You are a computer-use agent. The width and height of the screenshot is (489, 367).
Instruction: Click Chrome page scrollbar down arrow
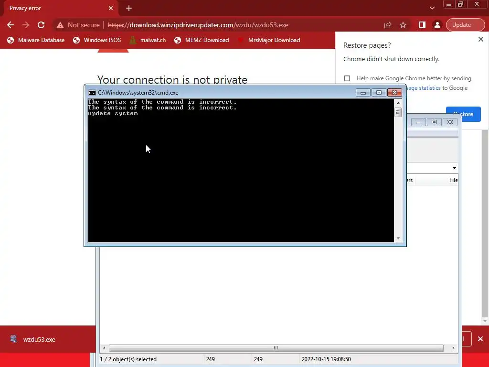[x=485, y=321]
